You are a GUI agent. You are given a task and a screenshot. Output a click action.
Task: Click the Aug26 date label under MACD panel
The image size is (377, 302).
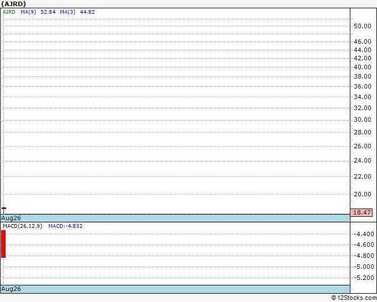[x=11, y=289]
